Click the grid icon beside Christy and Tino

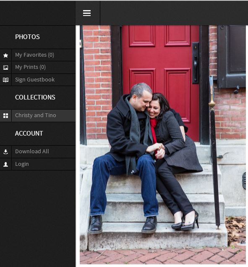coord(5,115)
